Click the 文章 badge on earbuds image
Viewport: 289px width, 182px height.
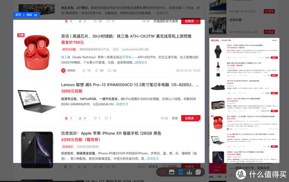coord(21,35)
